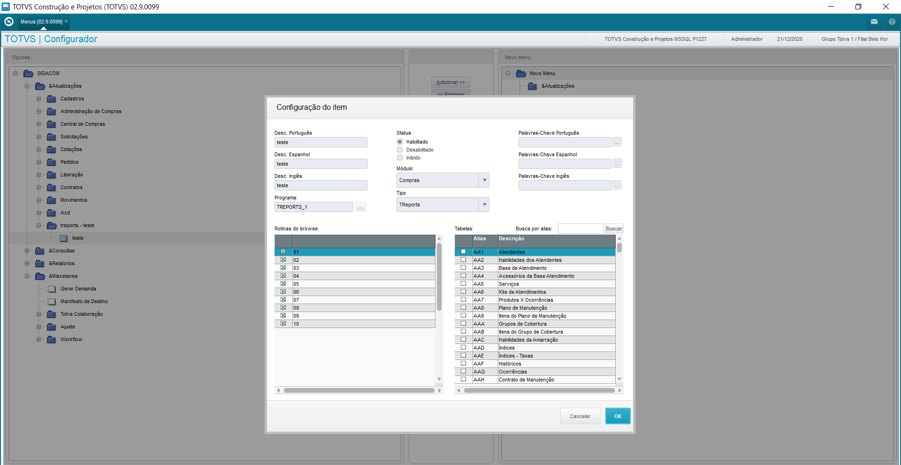Click the Adicionar >> button
Viewport: 901px width, 465px height.
click(x=450, y=82)
